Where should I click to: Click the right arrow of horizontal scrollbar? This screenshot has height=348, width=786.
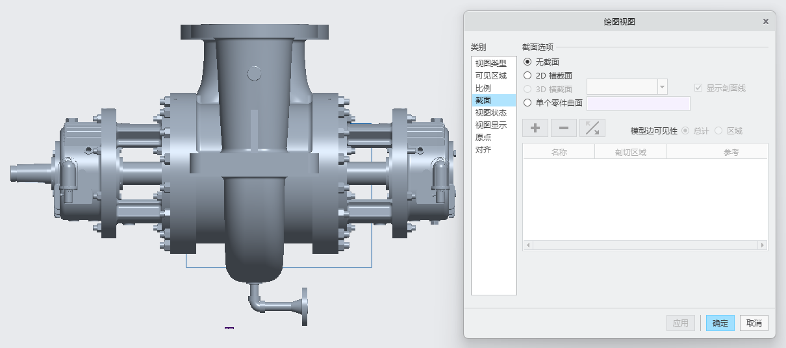pyautogui.click(x=763, y=245)
